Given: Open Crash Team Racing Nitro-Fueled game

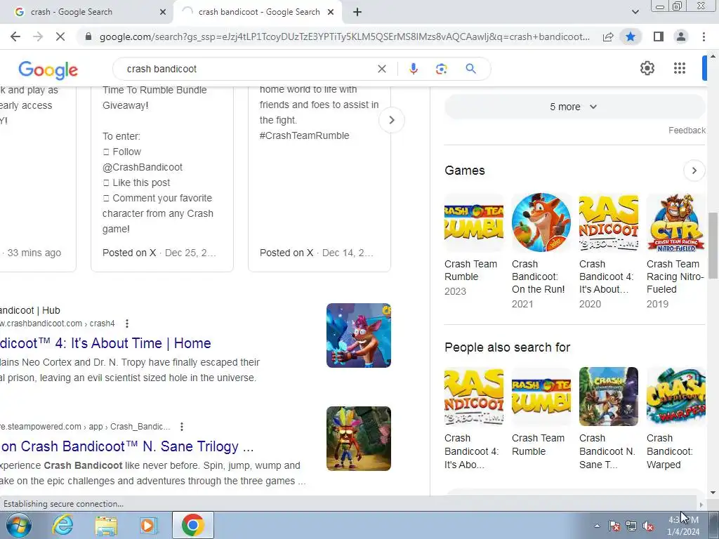Looking at the screenshot, I should (676, 251).
